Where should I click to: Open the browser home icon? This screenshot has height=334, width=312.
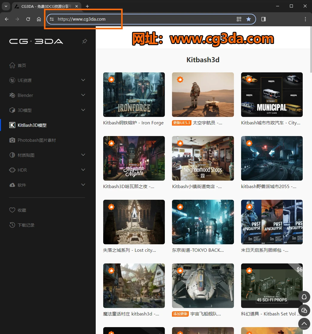coord(39,19)
